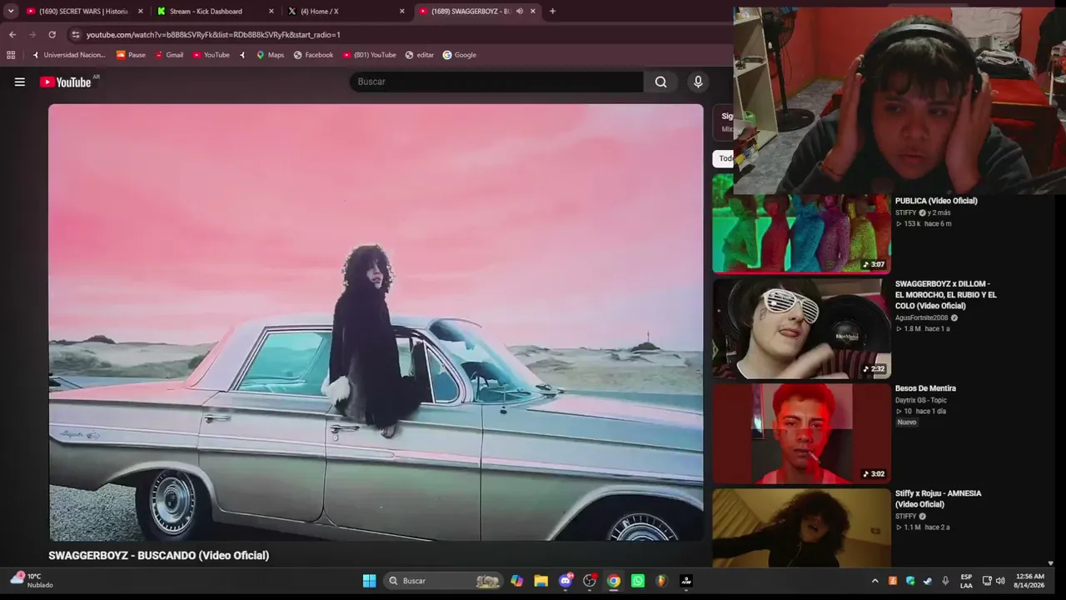Image resolution: width=1066 pixels, height=600 pixels.
Task: Open the (801) YouTube bookmark
Action: click(369, 55)
